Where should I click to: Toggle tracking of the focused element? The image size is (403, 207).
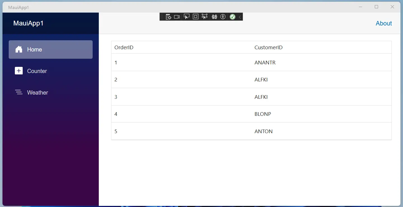coord(205,17)
